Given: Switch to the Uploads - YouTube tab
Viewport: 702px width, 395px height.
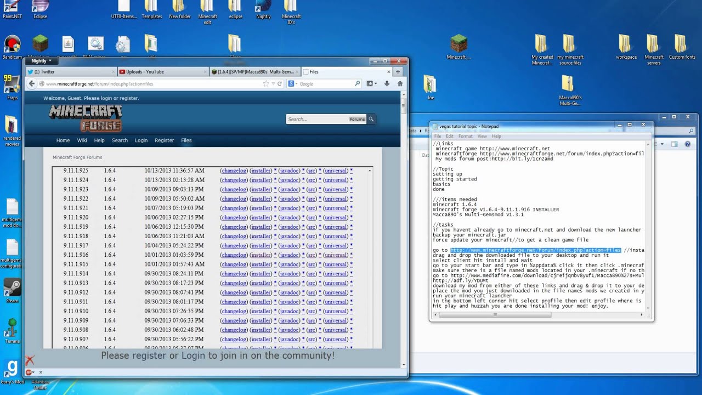Looking at the screenshot, I should 162,72.
